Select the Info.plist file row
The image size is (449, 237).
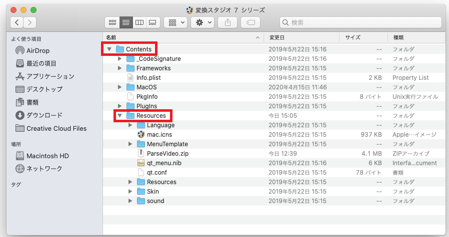point(148,78)
